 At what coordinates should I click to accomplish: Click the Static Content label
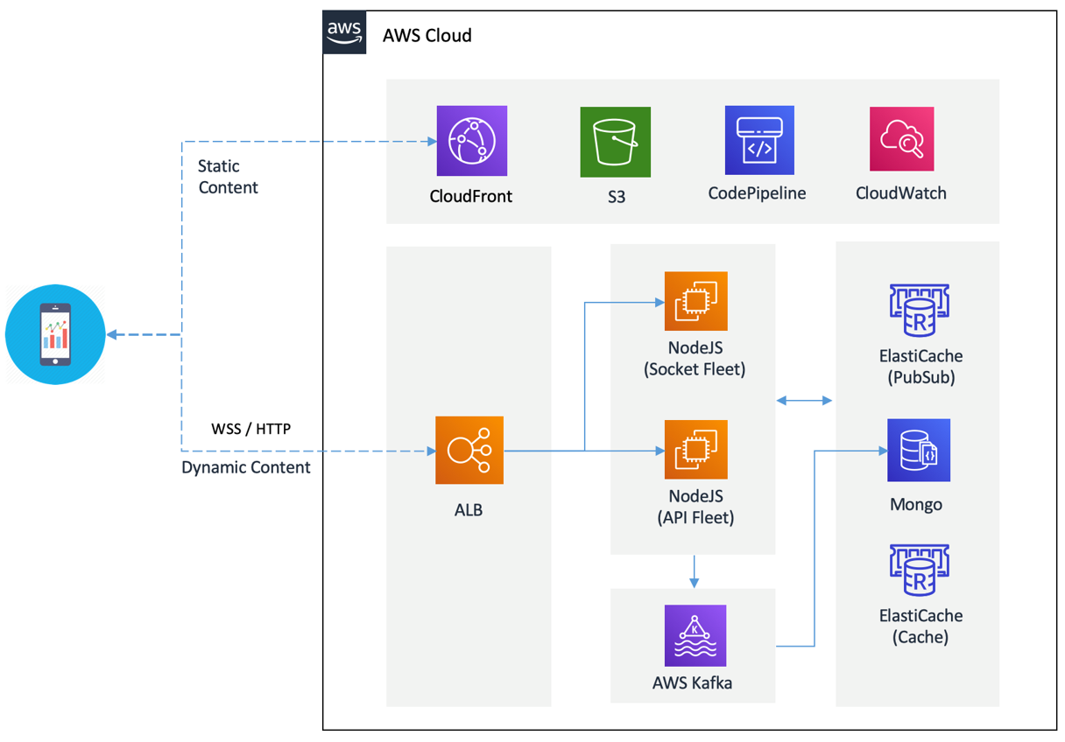click(228, 177)
